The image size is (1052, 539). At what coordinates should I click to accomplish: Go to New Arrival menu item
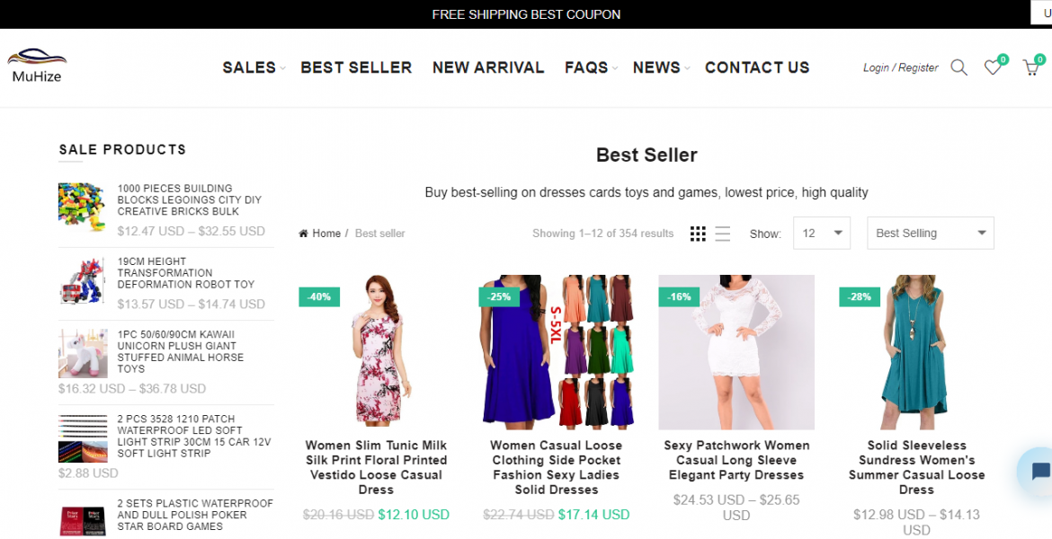coord(488,67)
